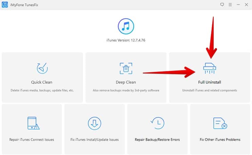Close the TunesFix window

click(x=246, y=5)
